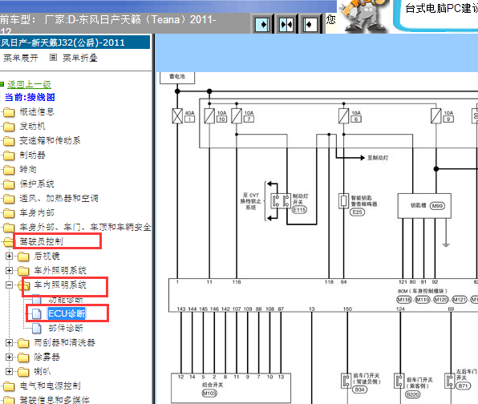Collapse the 车内照明系统 tree node
This screenshot has width=478, height=404.
click(x=9, y=285)
